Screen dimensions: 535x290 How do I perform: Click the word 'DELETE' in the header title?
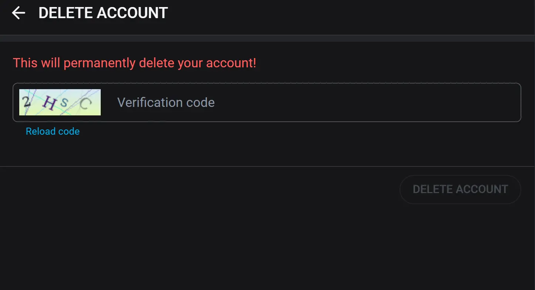coord(66,13)
